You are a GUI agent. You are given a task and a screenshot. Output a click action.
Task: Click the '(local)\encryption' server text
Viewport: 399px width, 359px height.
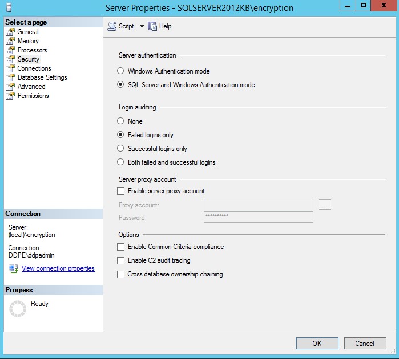tap(32, 235)
